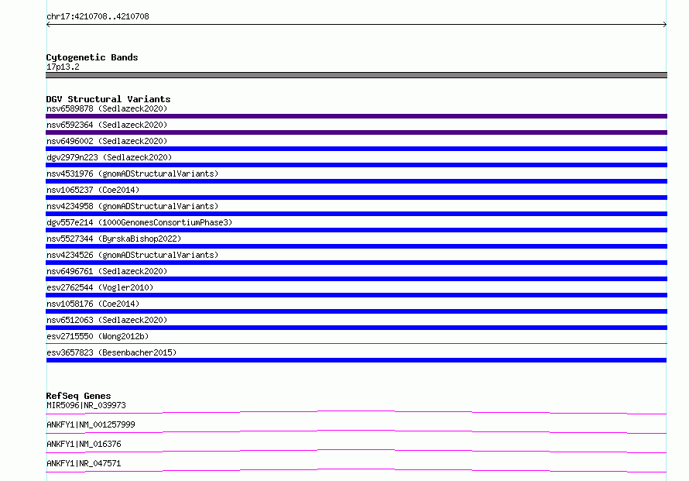Click the thin red line under esv2715550
This screenshot has height=481, width=689.
point(356,343)
